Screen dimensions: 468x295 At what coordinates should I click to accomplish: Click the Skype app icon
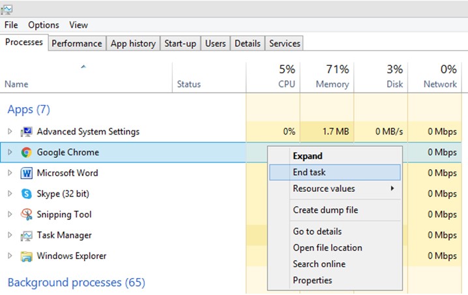click(x=26, y=194)
